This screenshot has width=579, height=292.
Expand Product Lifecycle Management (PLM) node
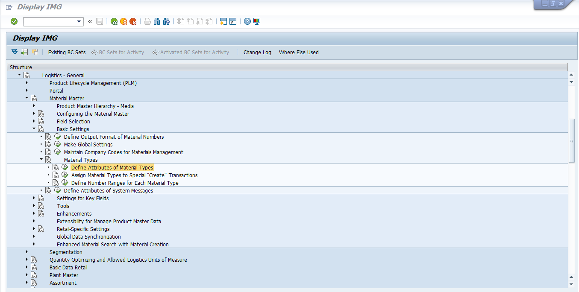(26, 83)
